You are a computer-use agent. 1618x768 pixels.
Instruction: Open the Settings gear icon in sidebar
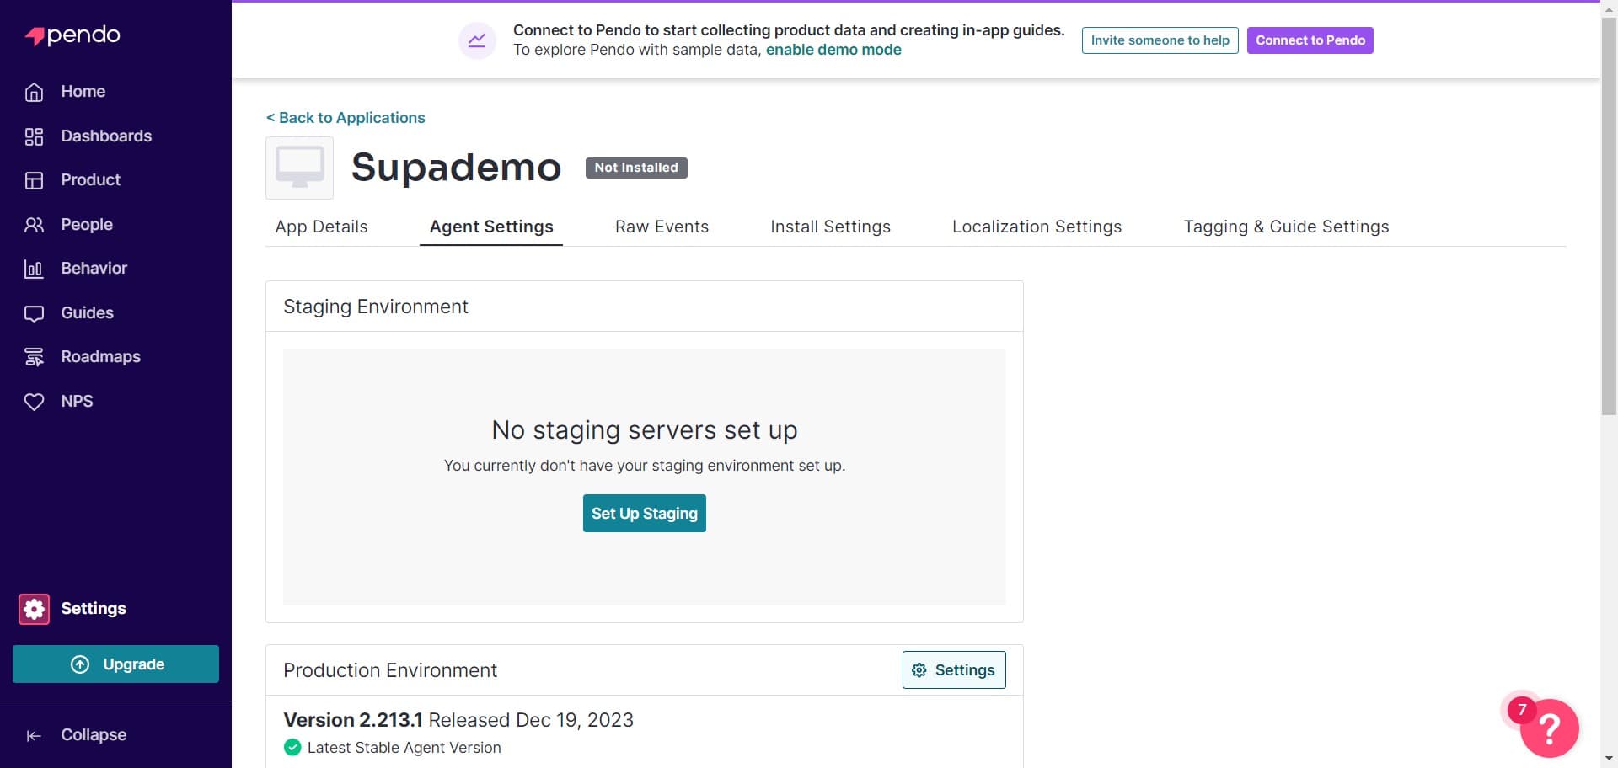point(34,609)
